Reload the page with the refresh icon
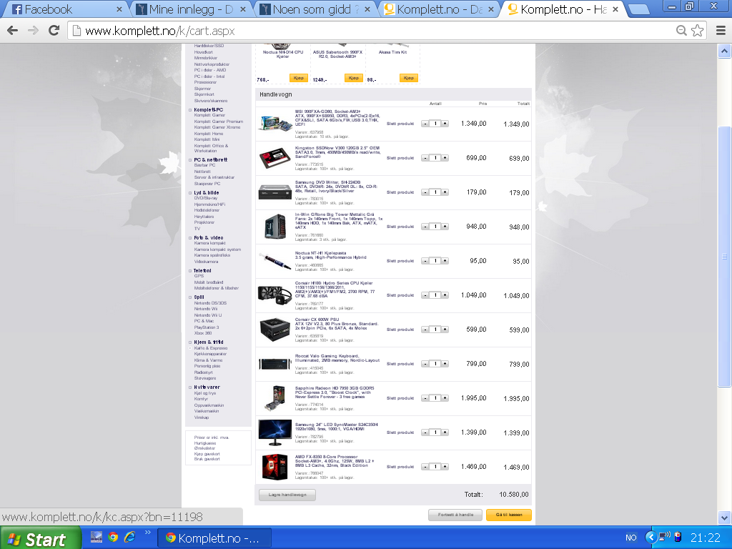 coord(54,31)
